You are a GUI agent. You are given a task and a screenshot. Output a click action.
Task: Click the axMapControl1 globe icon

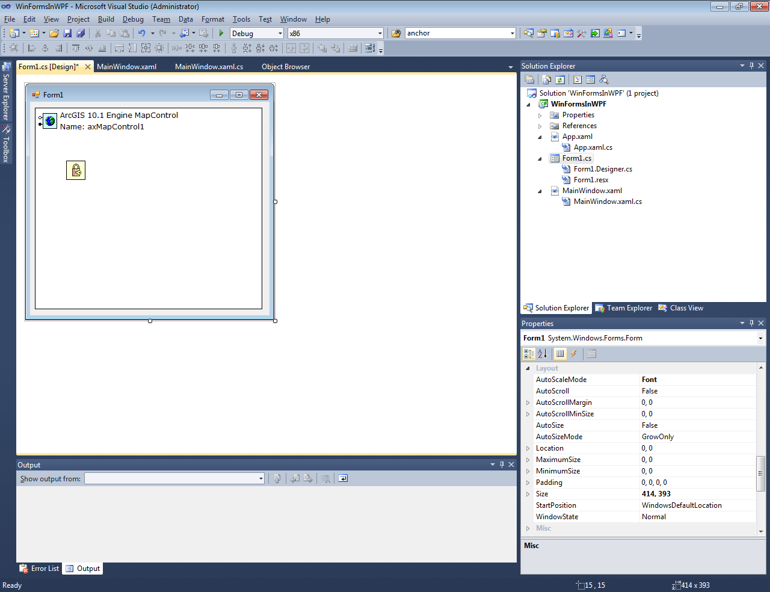pos(50,121)
